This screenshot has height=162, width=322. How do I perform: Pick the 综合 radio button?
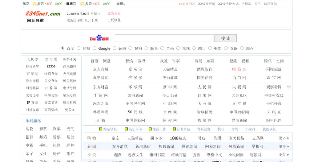click(x=242, y=48)
